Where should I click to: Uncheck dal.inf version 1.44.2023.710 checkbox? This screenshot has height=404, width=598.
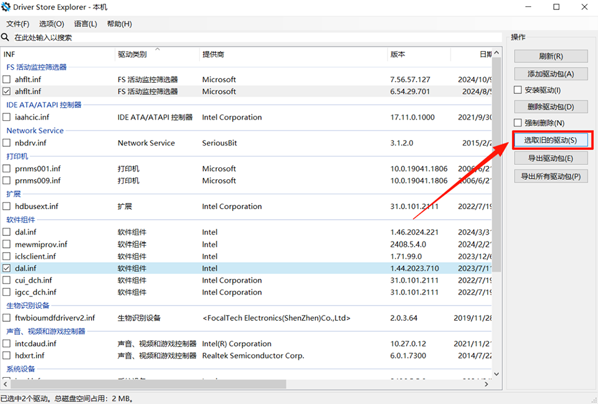pos(6,268)
